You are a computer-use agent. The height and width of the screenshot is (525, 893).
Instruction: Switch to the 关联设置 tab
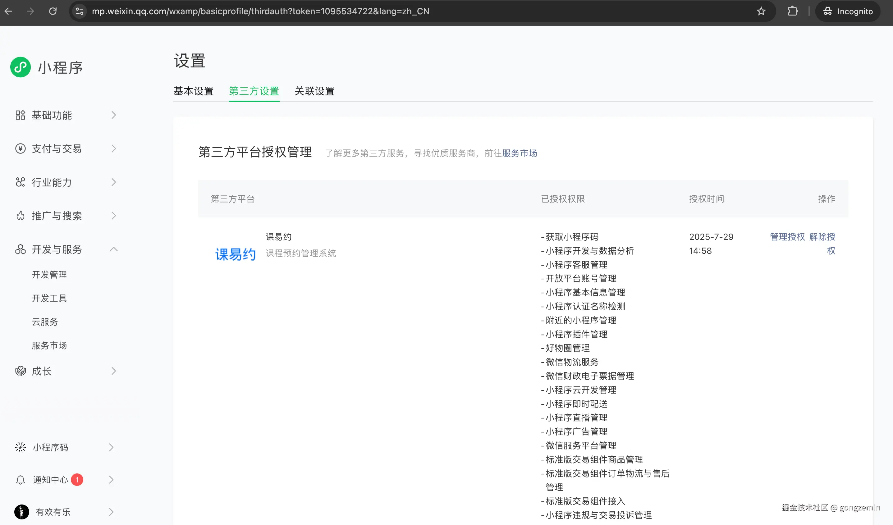pos(314,91)
